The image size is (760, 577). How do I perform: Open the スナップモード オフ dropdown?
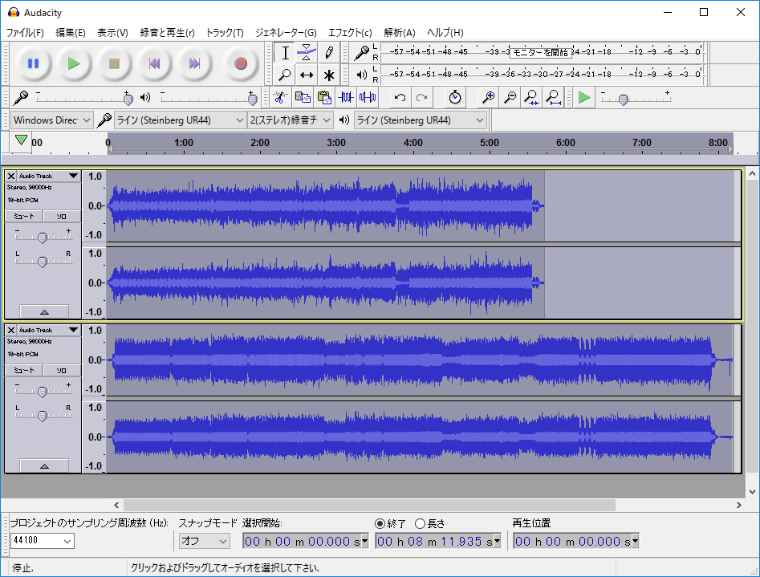pos(205,541)
